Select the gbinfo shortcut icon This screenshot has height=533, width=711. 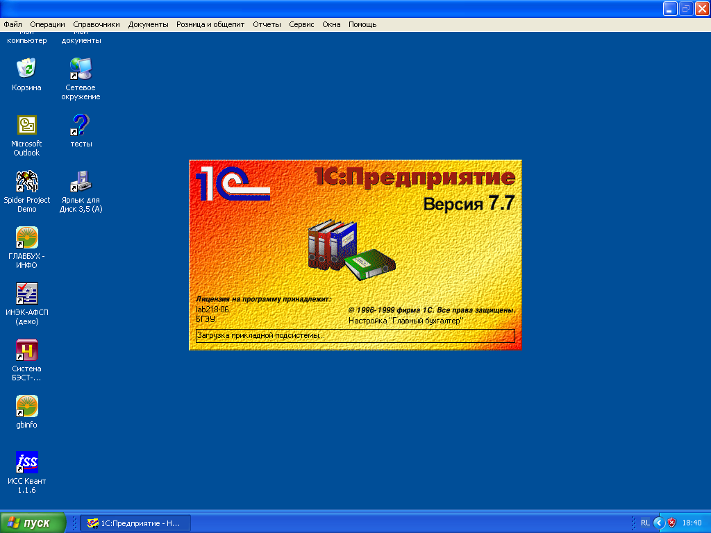tap(26, 406)
